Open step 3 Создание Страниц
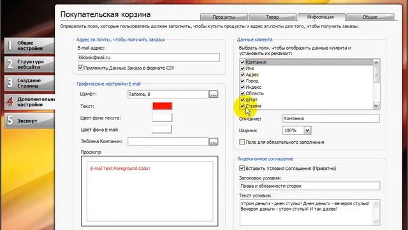408x230 pixels. (x=29, y=83)
